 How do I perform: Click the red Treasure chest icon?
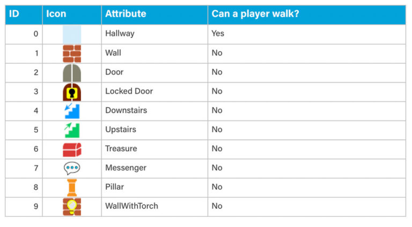pos(72,149)
